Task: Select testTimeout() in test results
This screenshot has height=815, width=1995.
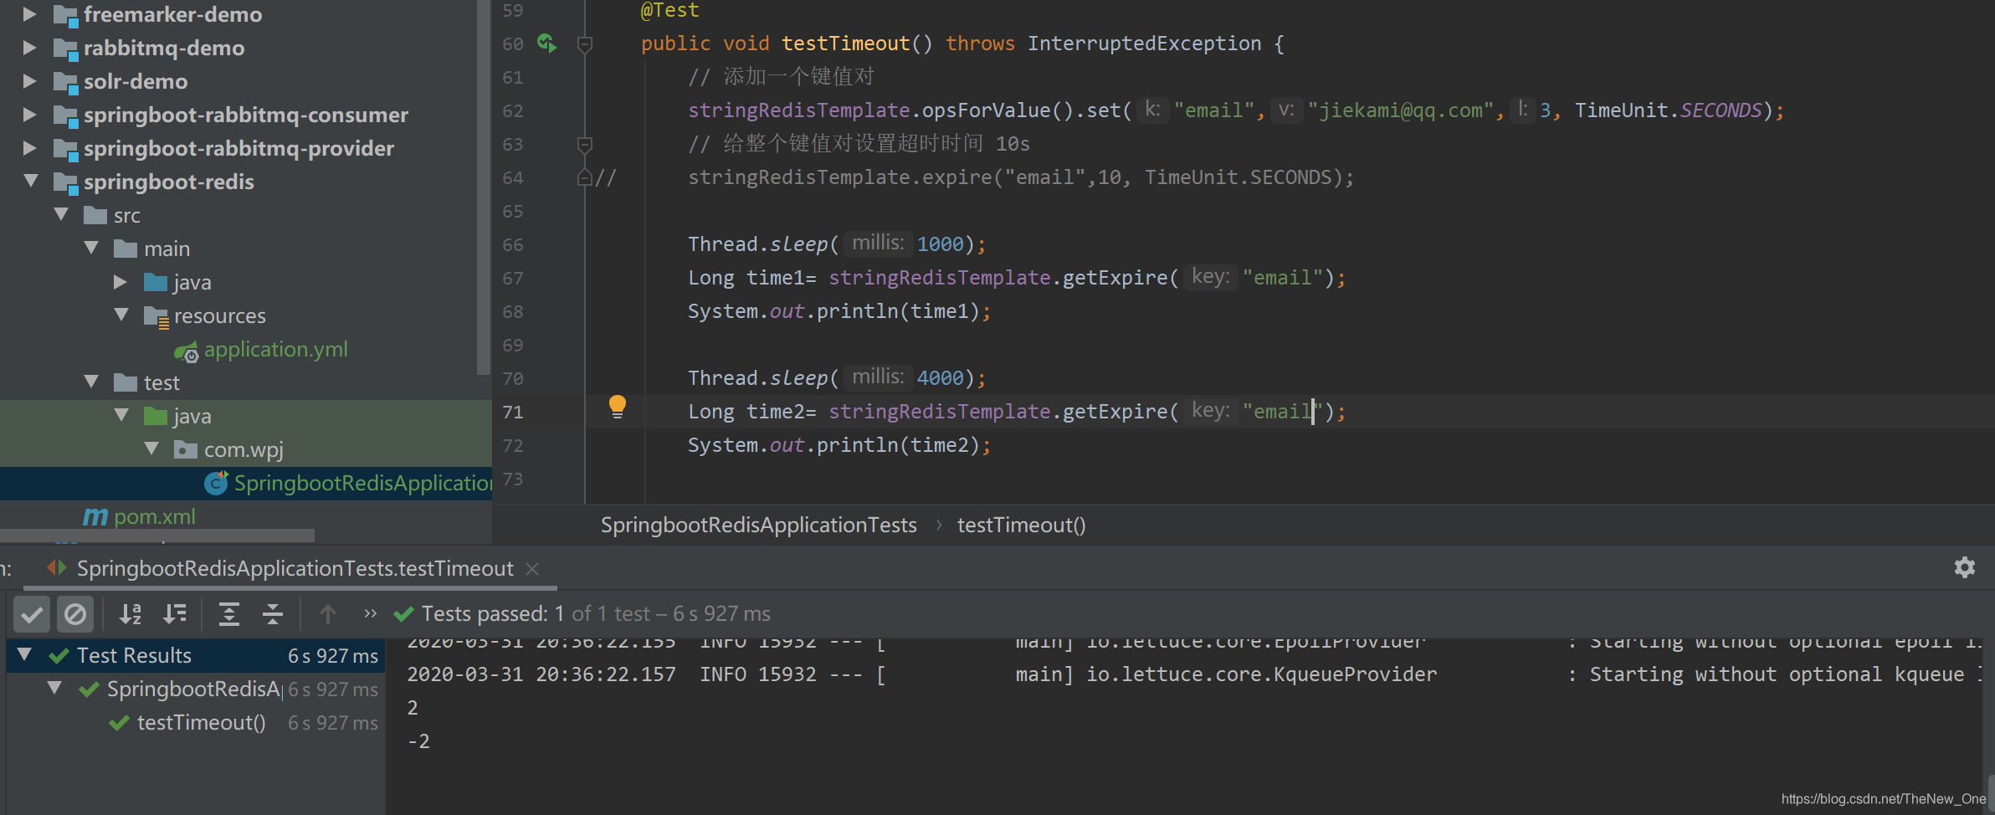Action: (x=201, y=722)
